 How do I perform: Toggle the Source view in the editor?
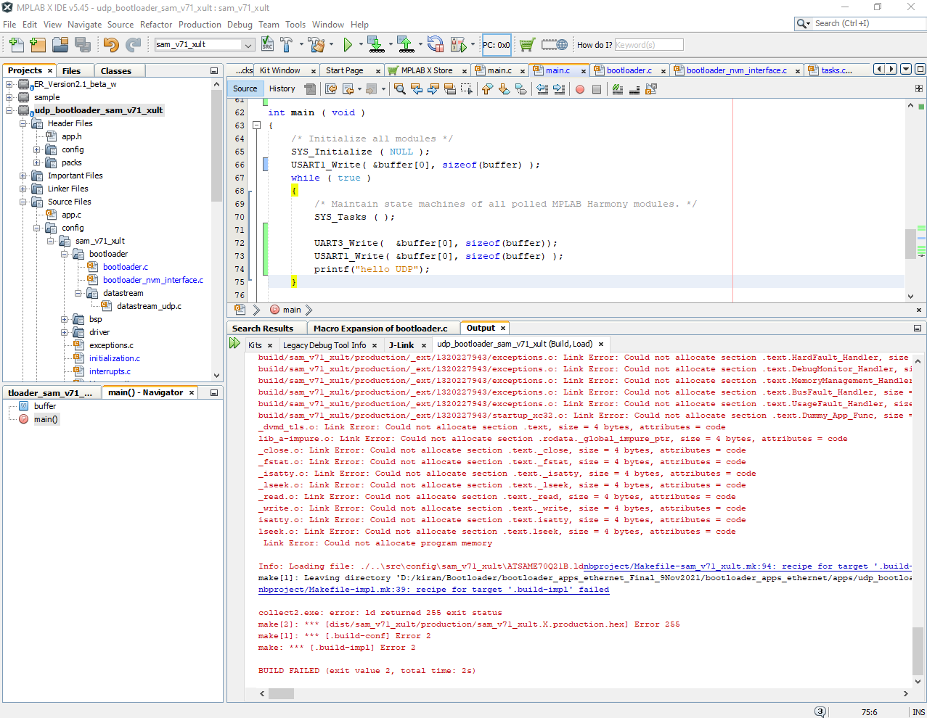tap(245, 88)
